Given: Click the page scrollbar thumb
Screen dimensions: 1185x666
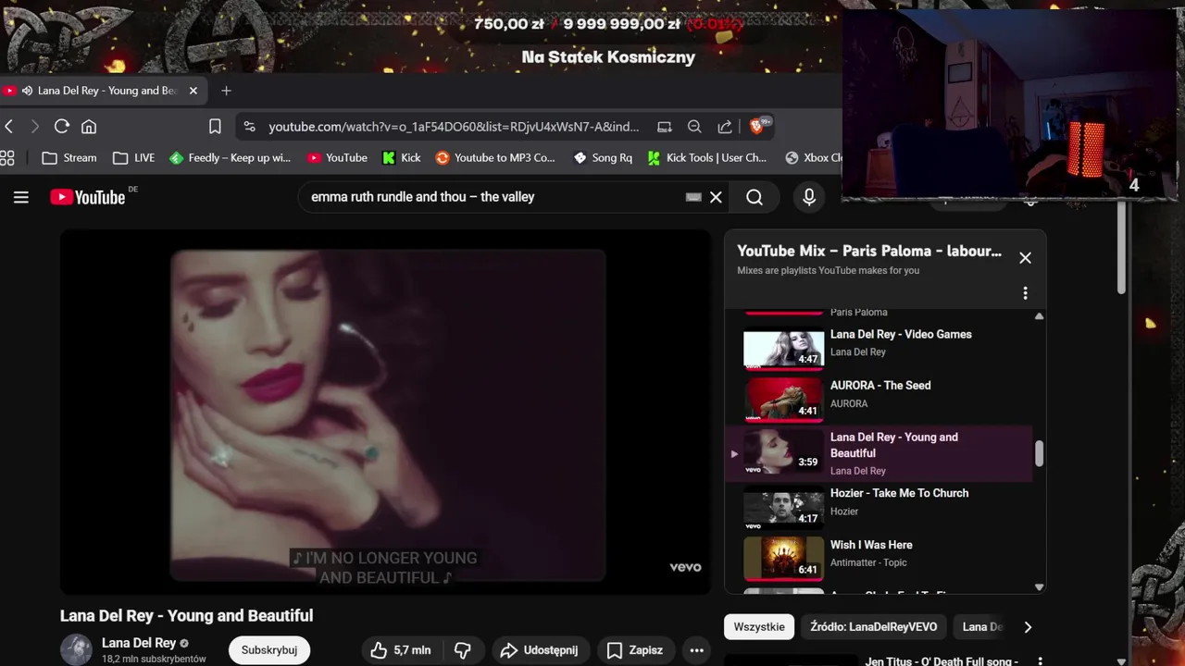Looking at the screenshot, I should [1122, 245].
